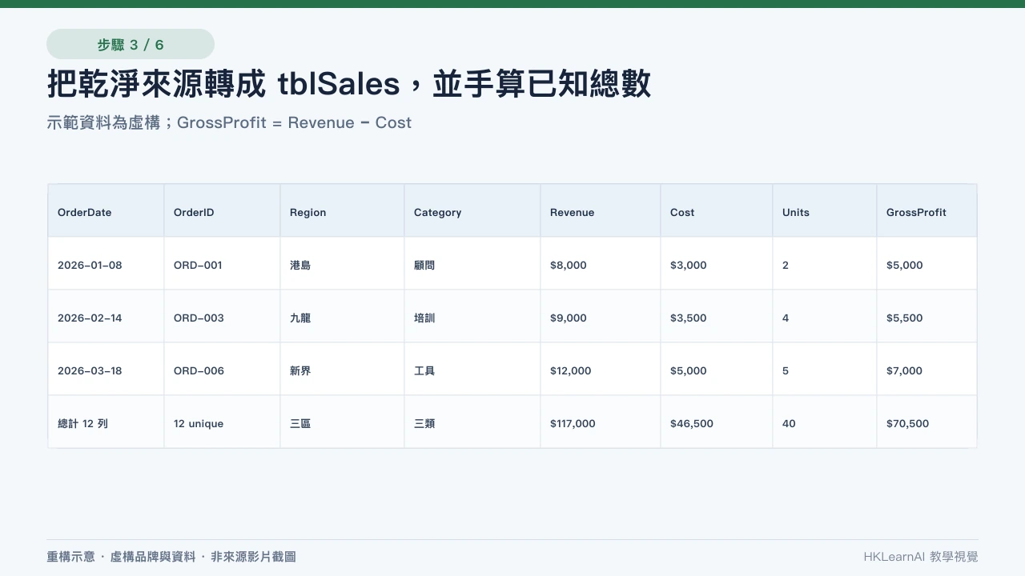This screenshot has width=1025, height=576.
Task: Click the 三區 summary cell
Action: (x=342, y=422)
